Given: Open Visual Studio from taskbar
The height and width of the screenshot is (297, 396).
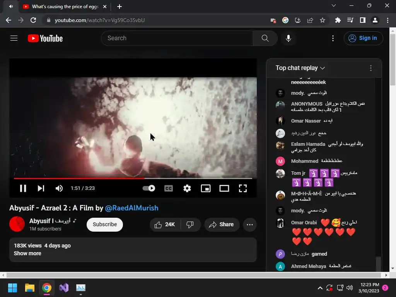Looking at the screenshot, I should 64,288.
